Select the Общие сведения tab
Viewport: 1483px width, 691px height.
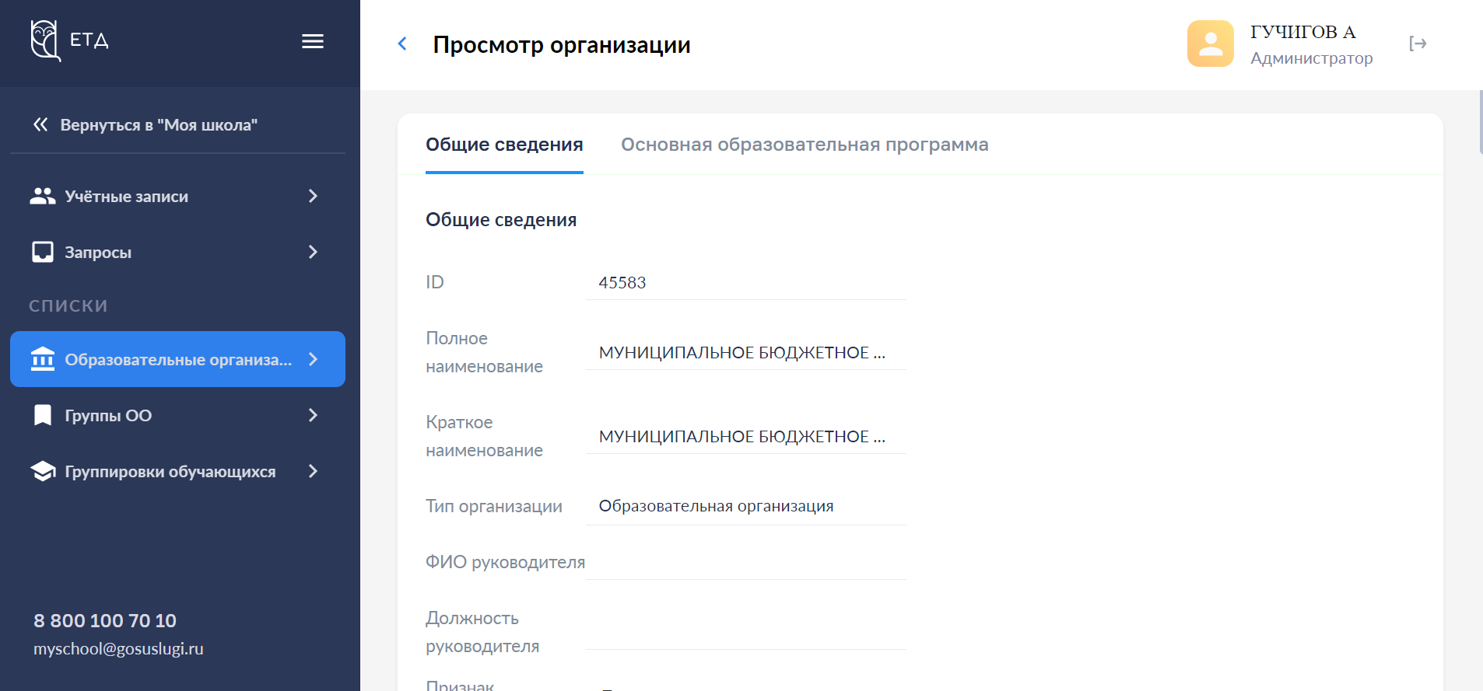point(504,145)
